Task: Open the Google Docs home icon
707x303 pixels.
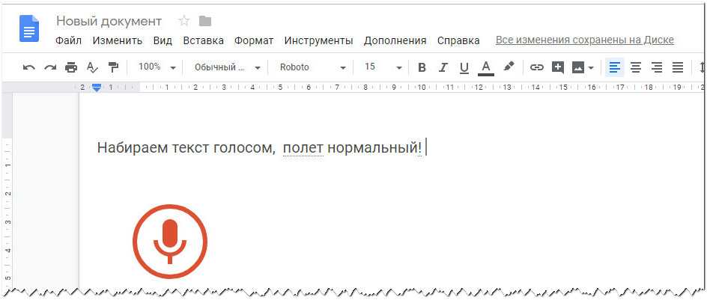Action: [x=29, y=28]
